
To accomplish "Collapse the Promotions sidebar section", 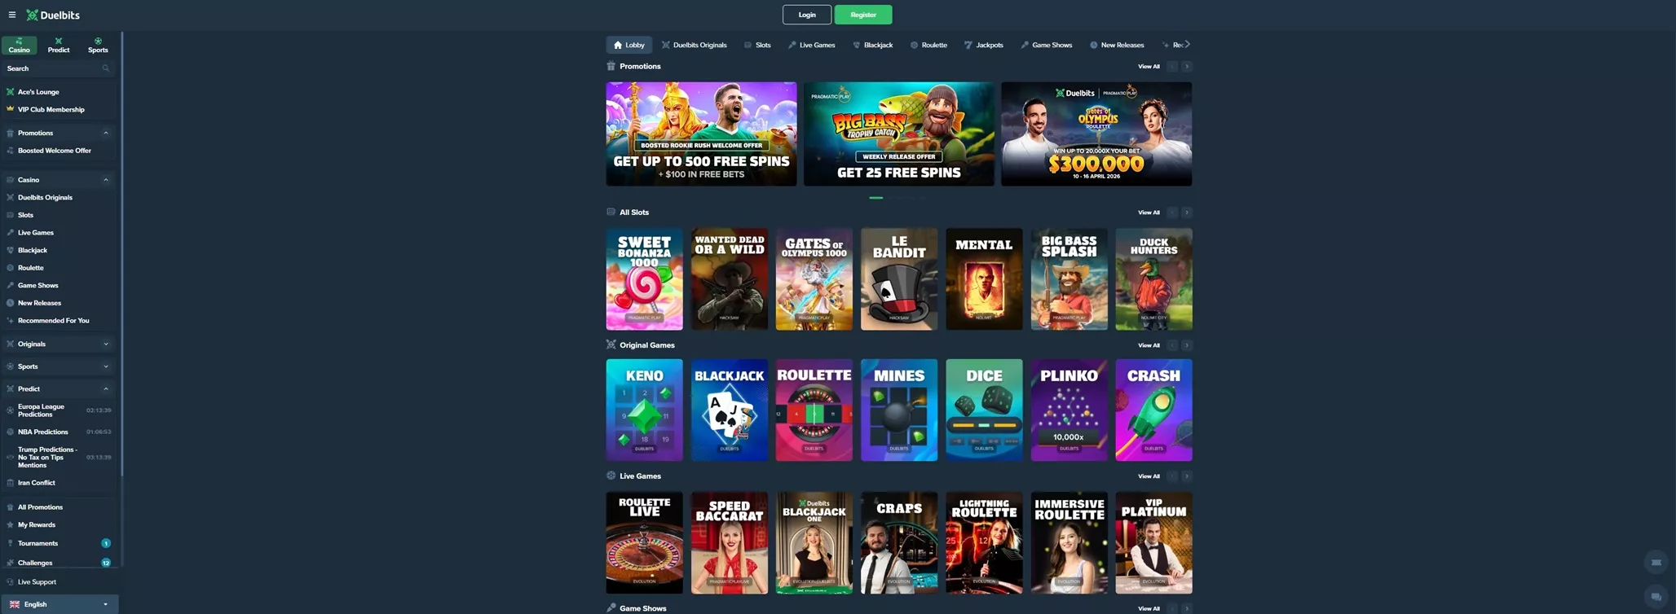I will click(x=106, y=133).
